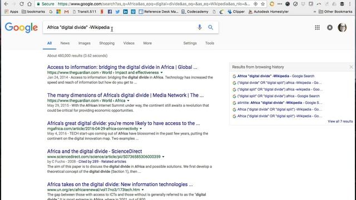Open 'The many dimensions of Africa's digital divide' result
The width and height of the screenshot is (356, 200).
125,95
